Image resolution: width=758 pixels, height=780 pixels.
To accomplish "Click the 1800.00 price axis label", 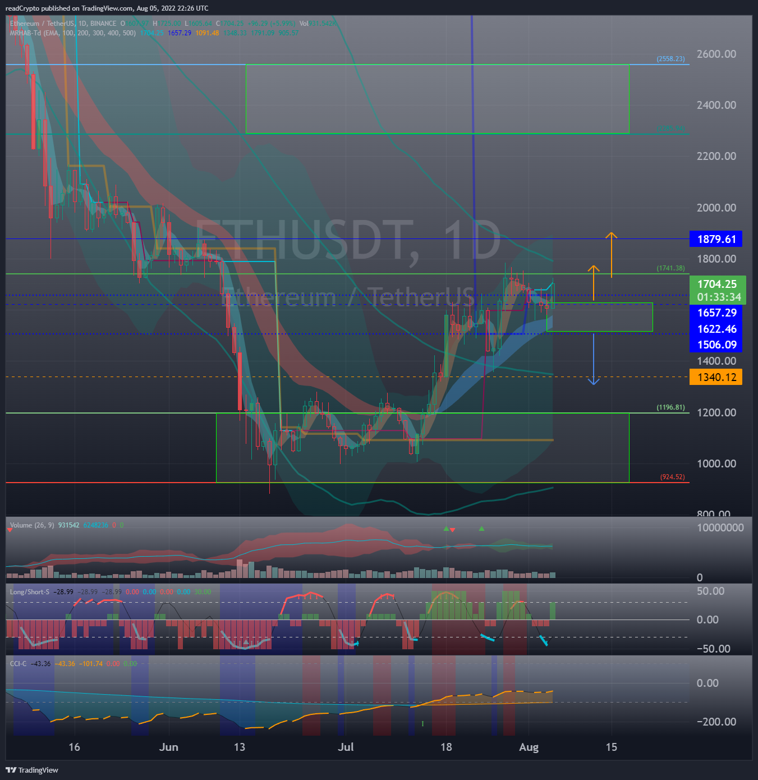I will tap(716, 259).
